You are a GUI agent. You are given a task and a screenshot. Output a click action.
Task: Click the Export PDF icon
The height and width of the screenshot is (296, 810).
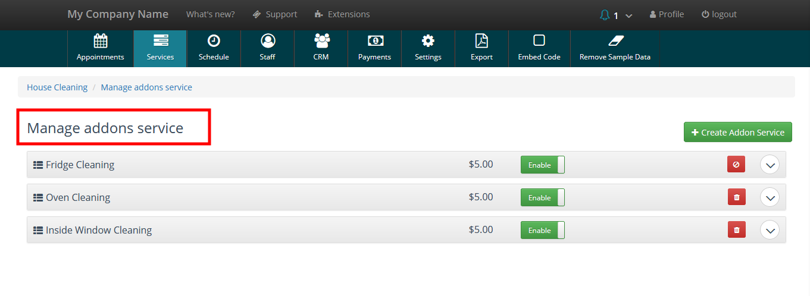(x=481, y=41)
